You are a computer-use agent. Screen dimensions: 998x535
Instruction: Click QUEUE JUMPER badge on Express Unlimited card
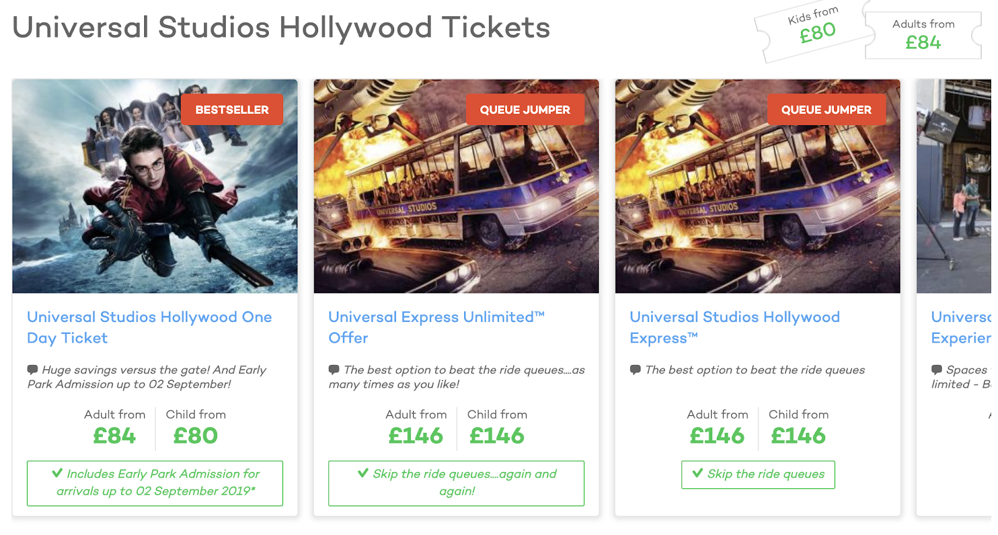(x=525, y=110)
